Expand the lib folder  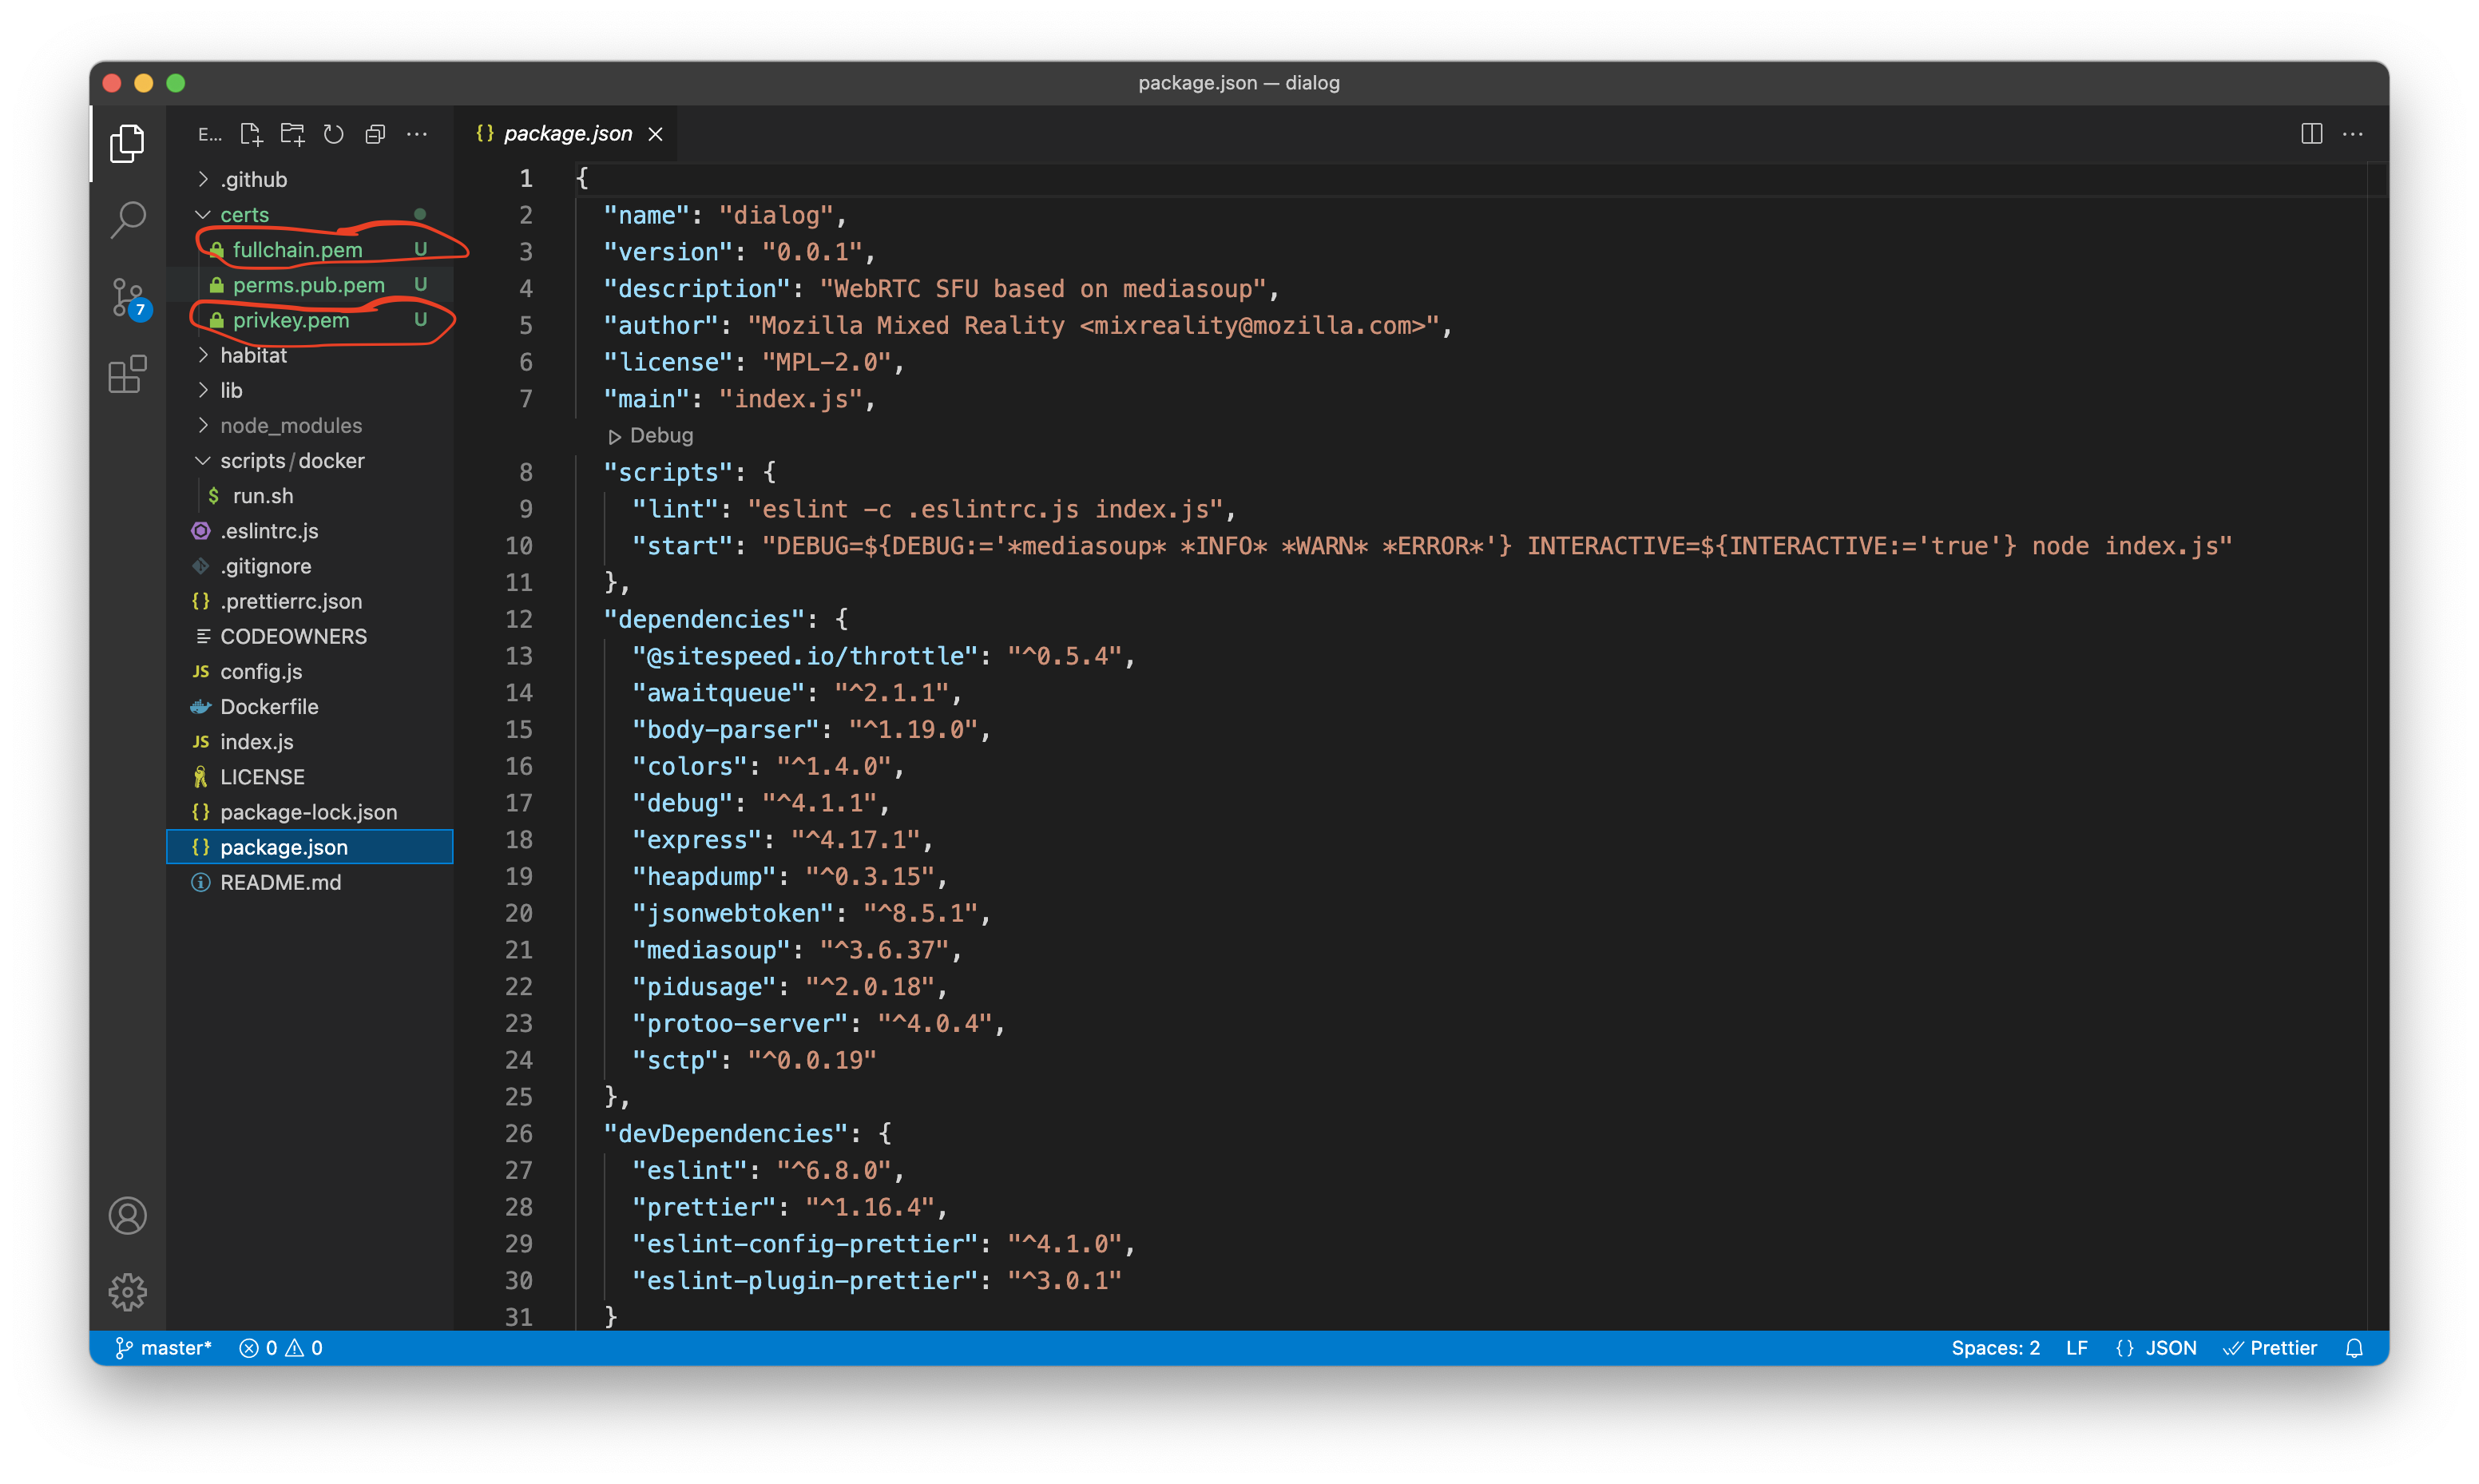[310, 390]
